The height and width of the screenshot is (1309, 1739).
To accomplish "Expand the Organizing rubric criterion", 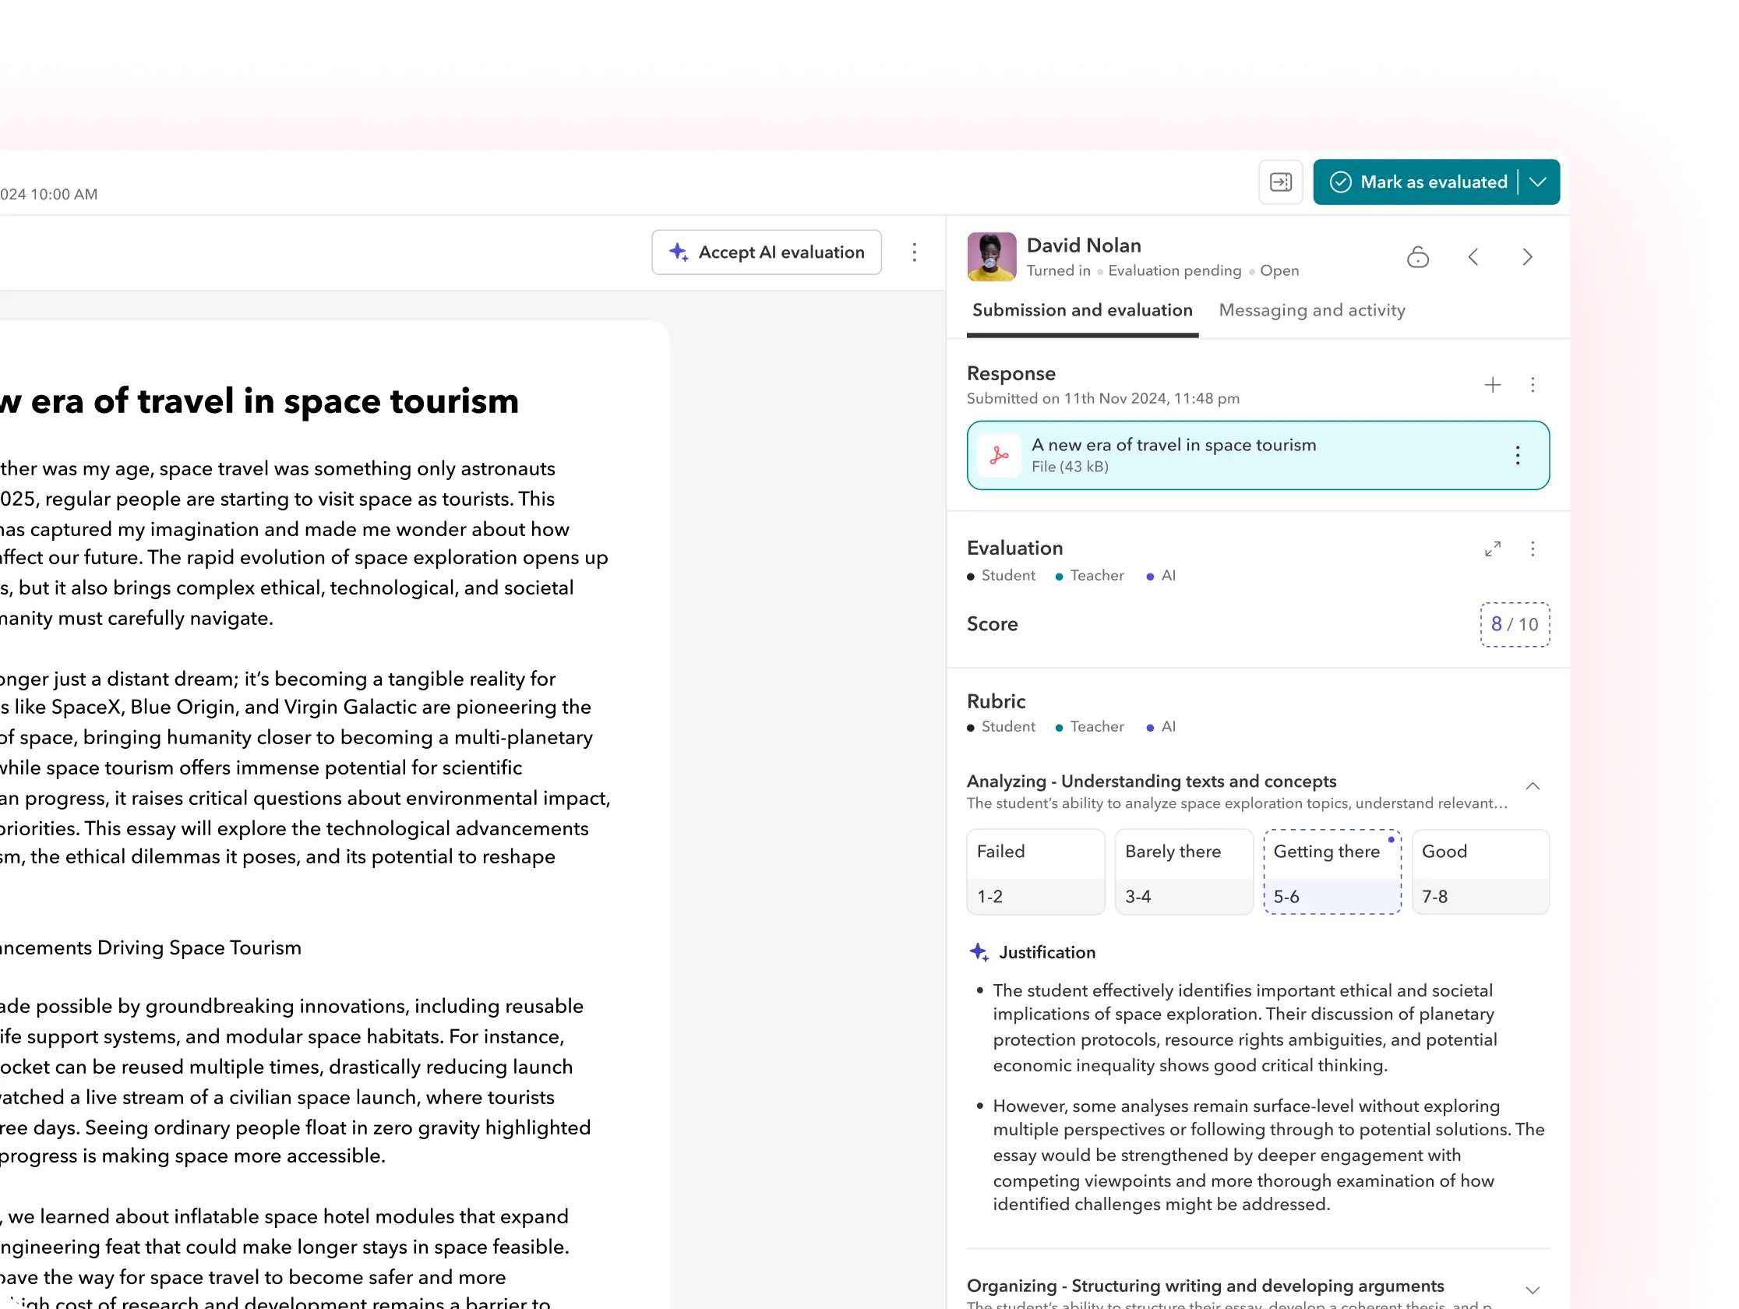I will point(1533,1290).
